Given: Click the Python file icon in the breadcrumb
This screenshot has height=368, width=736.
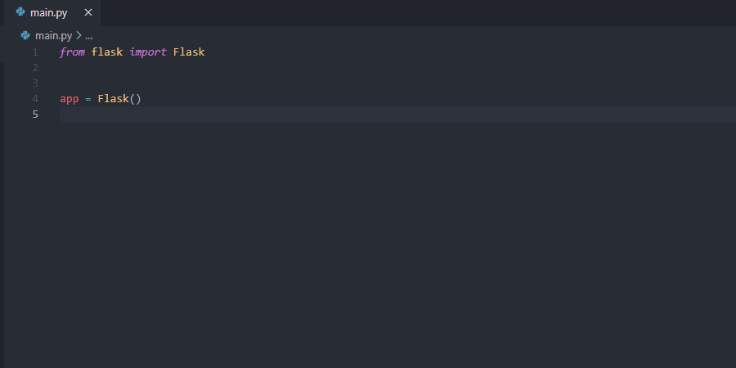Looking at the screenshot, I should 25,36.
